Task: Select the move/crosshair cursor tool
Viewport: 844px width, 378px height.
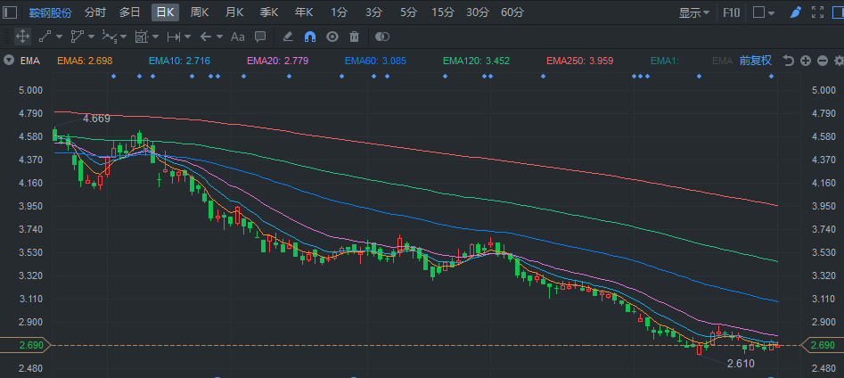Action: coord(22,37)
